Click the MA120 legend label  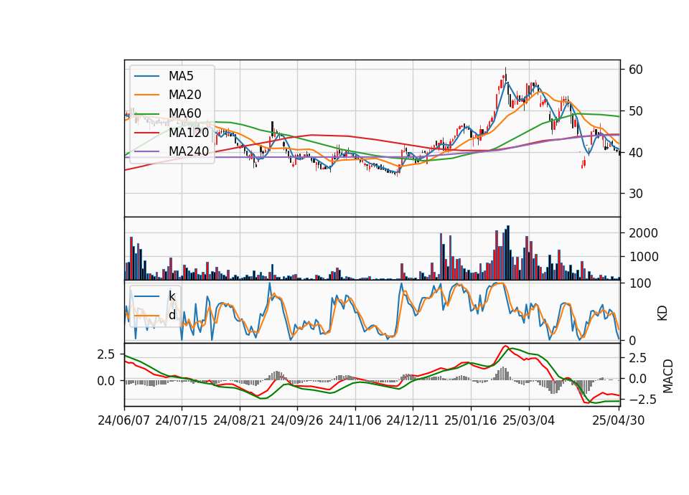(x=189, y=133)
